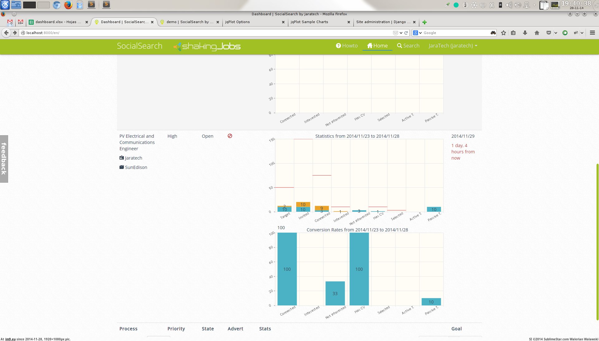Bookmark this page with the star icon
Screen dimensions: 599x341
504,33
